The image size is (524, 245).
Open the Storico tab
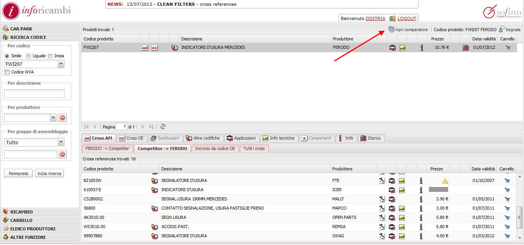371,138
